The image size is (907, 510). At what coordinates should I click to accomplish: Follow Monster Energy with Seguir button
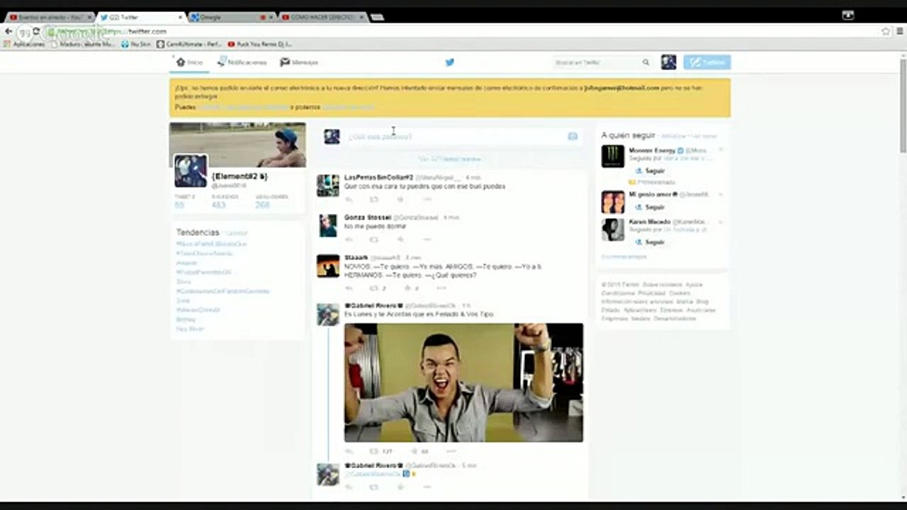tap(650, 171)
